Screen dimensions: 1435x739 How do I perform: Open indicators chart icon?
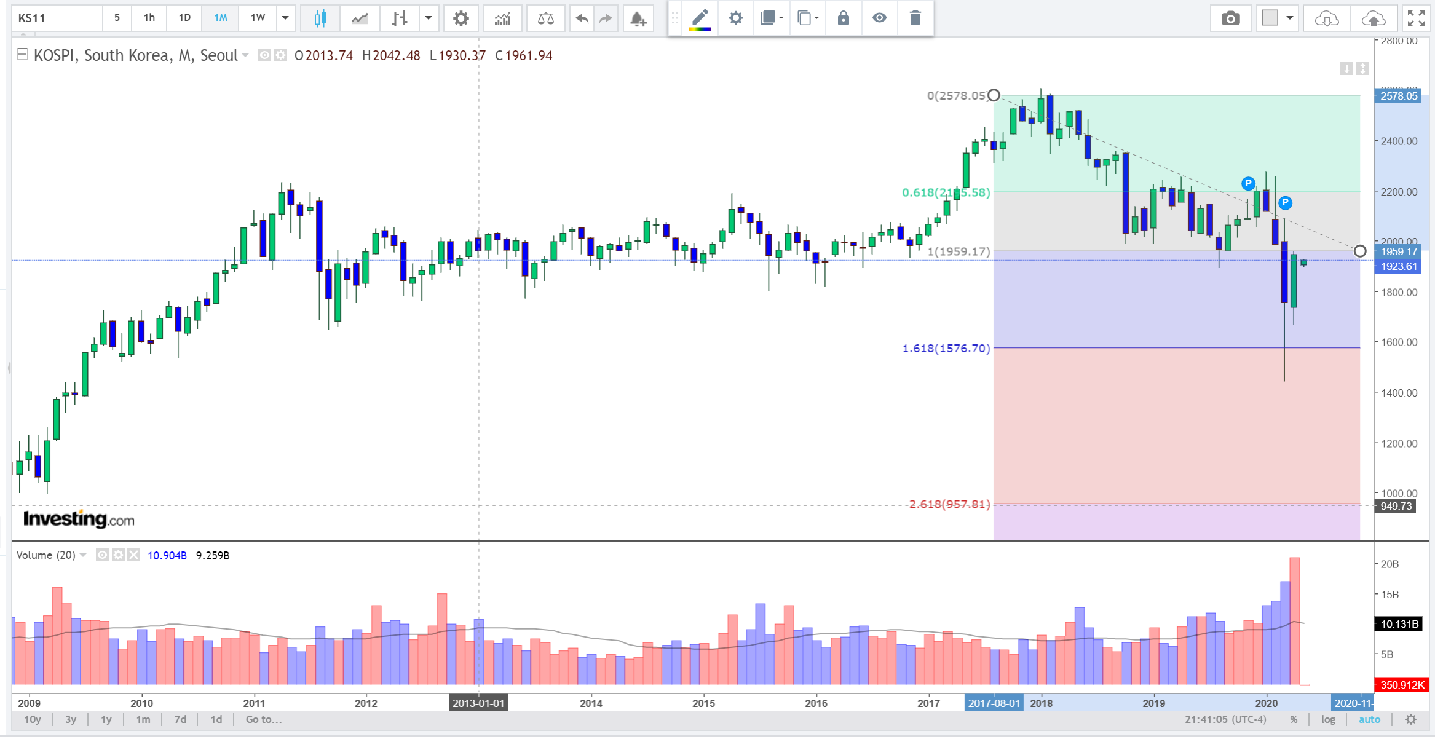pyautogui.click(x=502, y=18)
